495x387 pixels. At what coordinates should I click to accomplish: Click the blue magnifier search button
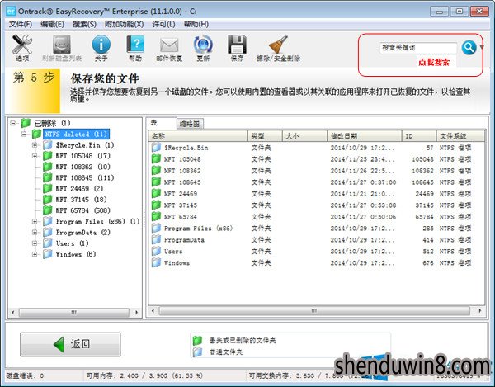(x=469, y=48)
